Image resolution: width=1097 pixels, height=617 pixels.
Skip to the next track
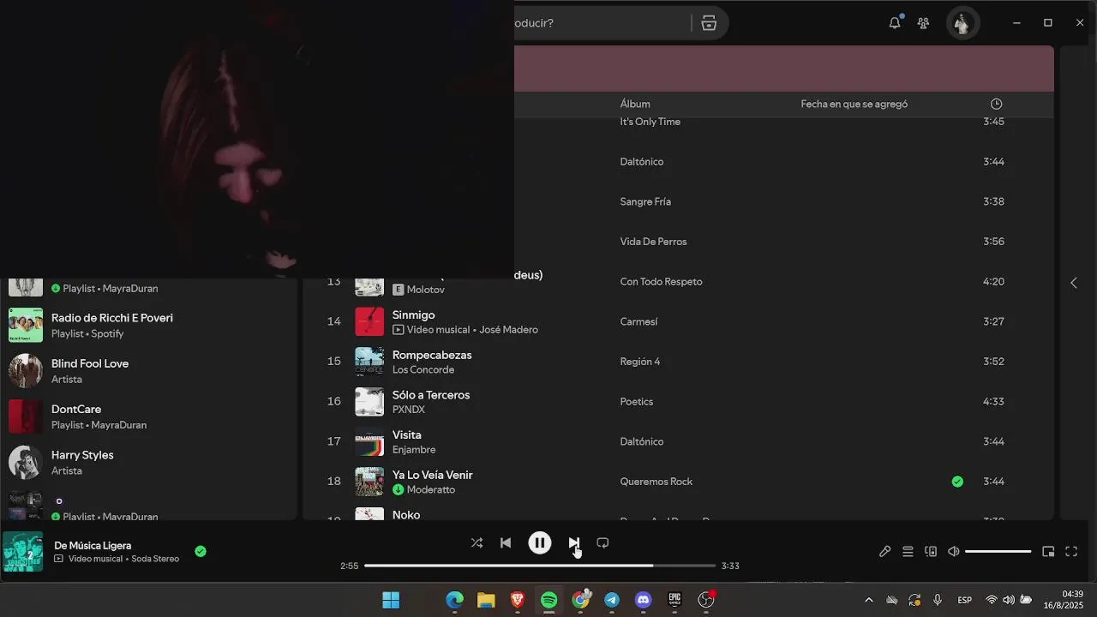tap(573, 542)
